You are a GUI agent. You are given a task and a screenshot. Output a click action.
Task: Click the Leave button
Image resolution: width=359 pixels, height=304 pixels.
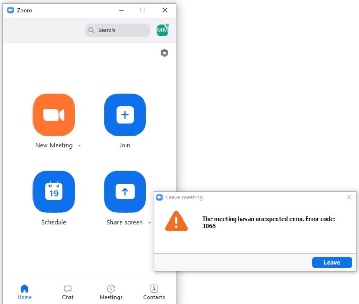(x=332, y=262)
